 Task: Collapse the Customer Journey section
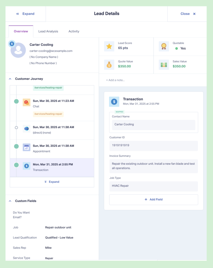10,79
